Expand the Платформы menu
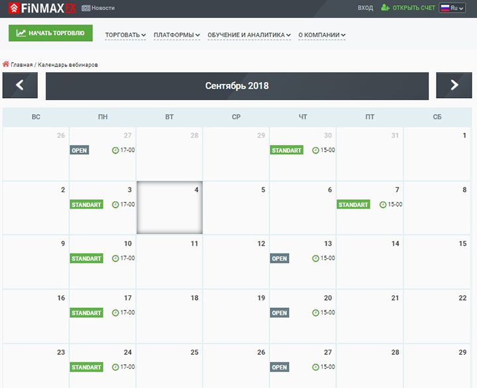 [x=176, y=35]
